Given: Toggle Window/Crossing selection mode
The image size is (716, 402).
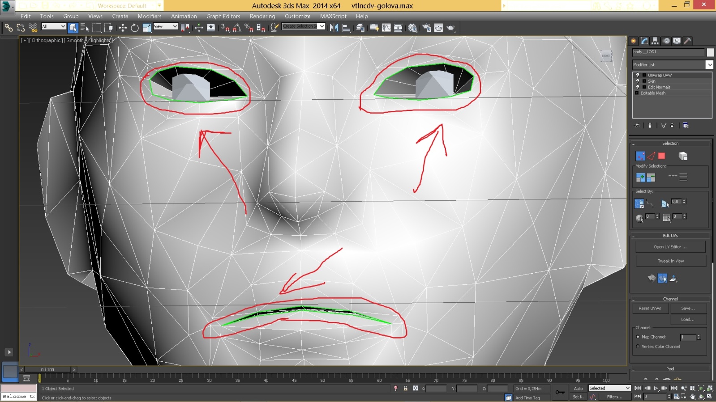Looking at the screenshot, I should click(109, 28).
